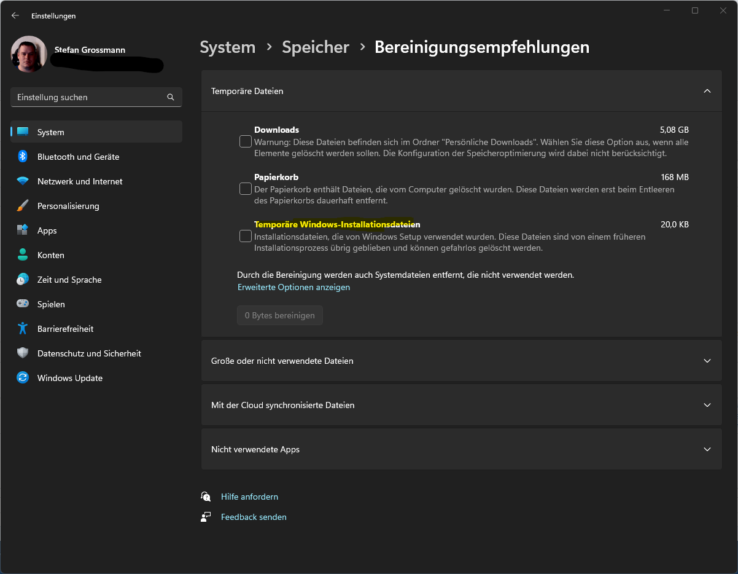Click the Zeit und Sprache globe icon

click(23, 280)
